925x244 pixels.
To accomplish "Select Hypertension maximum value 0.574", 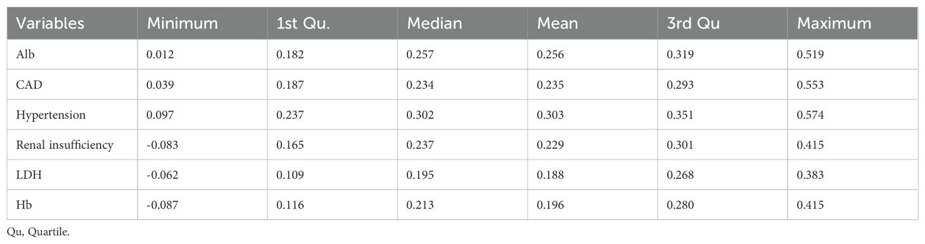I will point(810,115).
